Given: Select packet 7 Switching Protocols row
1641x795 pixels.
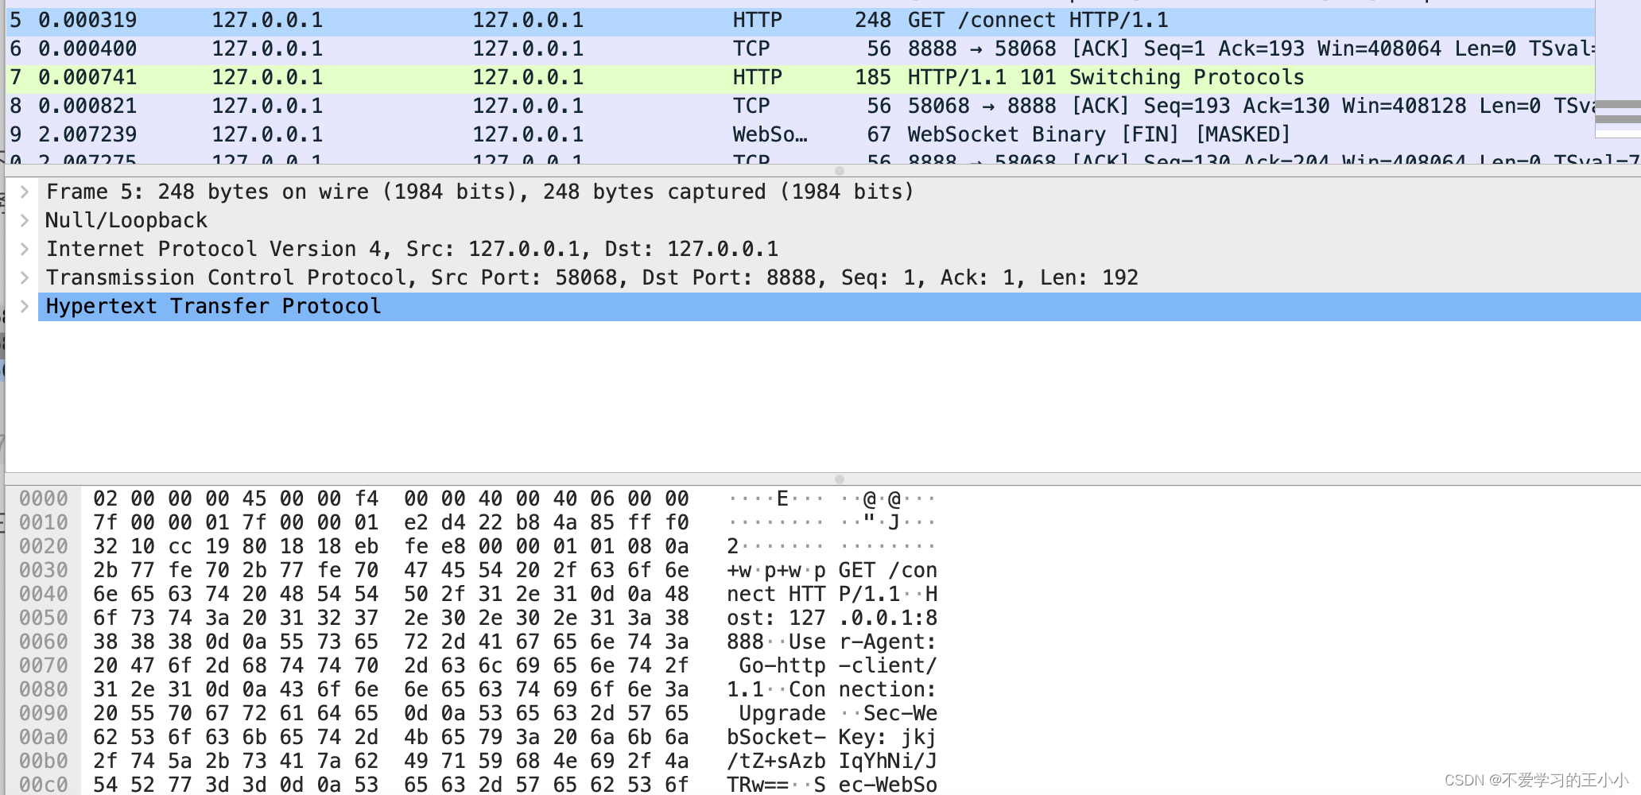Looking at the screenshot, I should 800,78.
